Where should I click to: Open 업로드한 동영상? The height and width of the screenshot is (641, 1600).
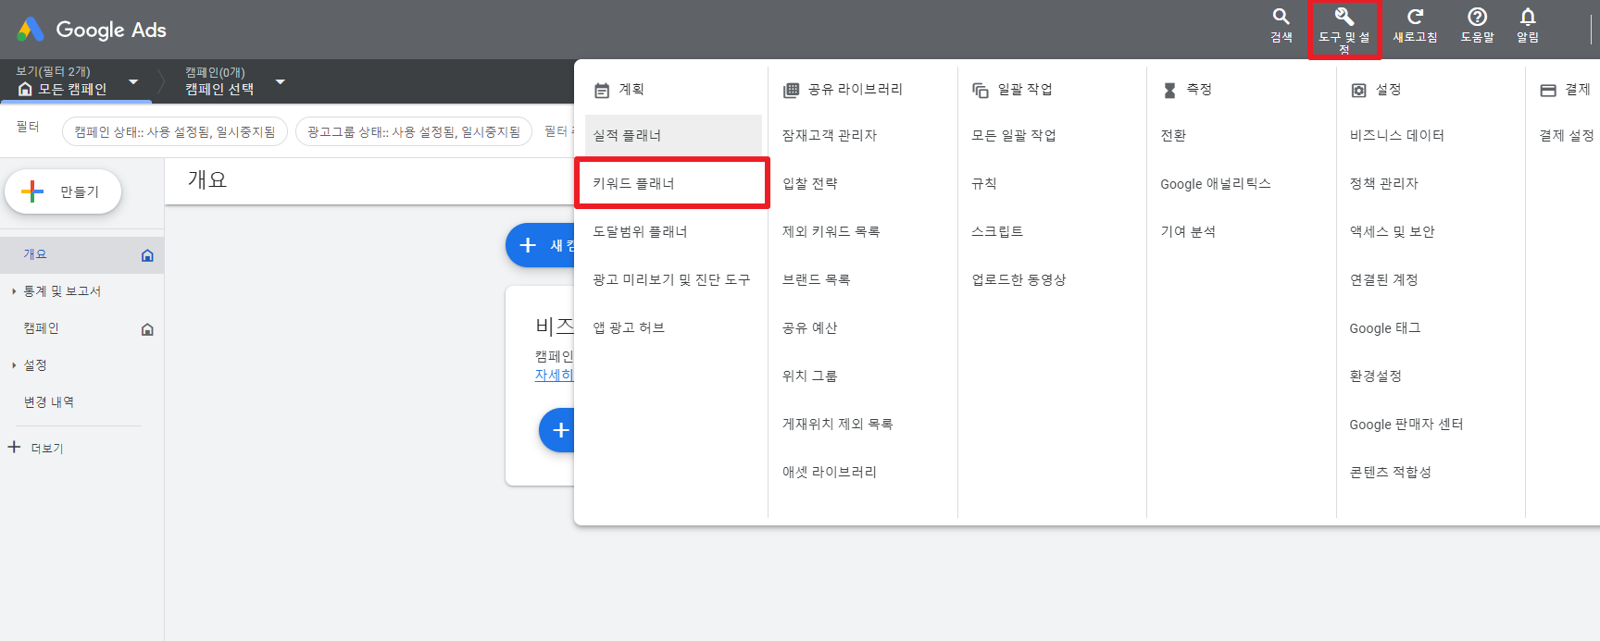(x=1019, y=279)
